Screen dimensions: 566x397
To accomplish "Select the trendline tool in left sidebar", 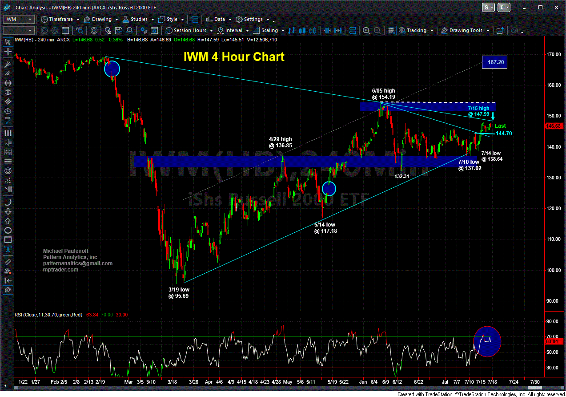I will tap(8, 262).
